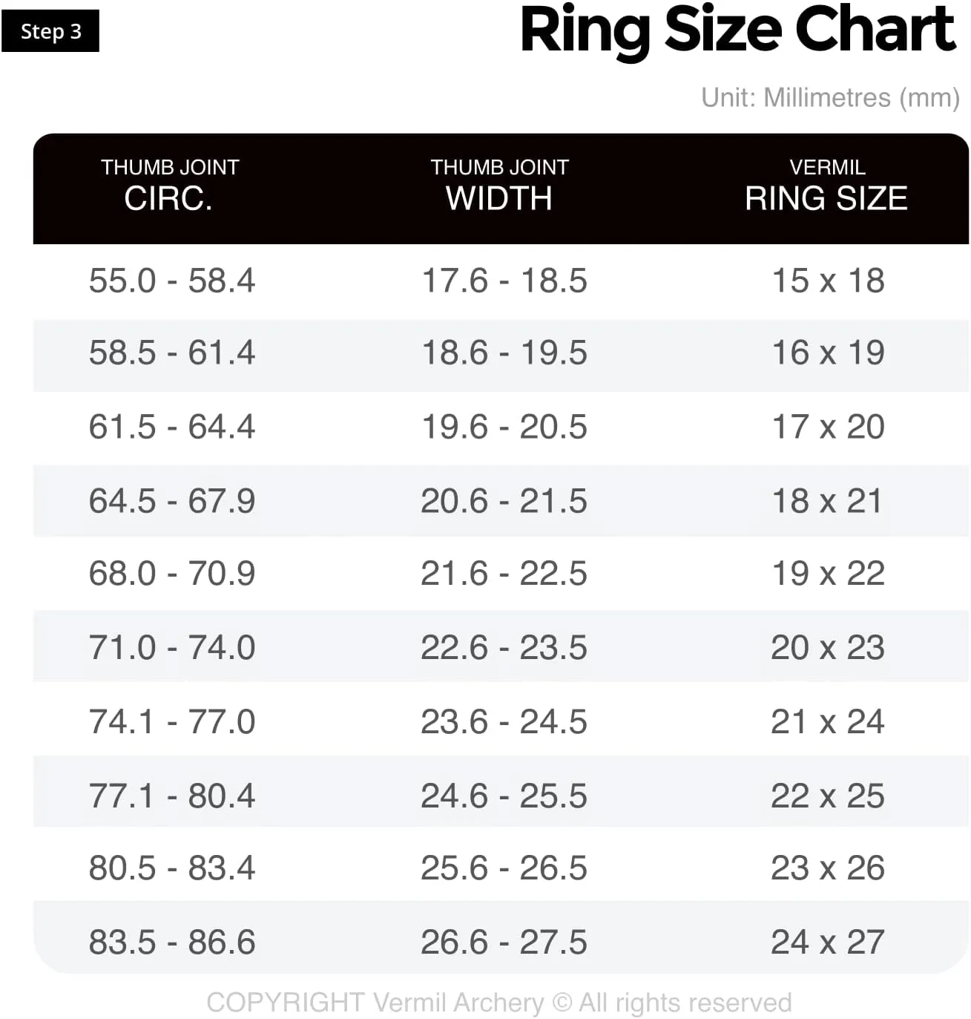
Task: Click circumference range 74.1 - 77.0
Action: 172,722
